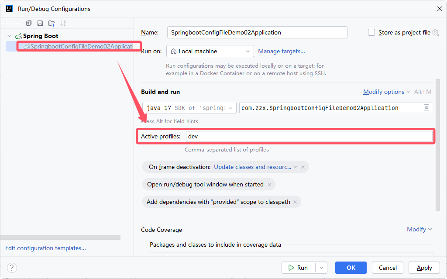The image size is (447, 279).
Task: Sort the configurations alphabetically
Action: pos(63,23)
